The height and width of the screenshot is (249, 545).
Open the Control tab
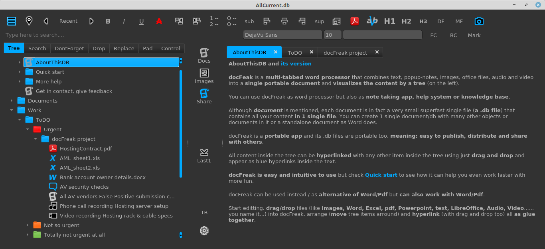pos(171,48)
